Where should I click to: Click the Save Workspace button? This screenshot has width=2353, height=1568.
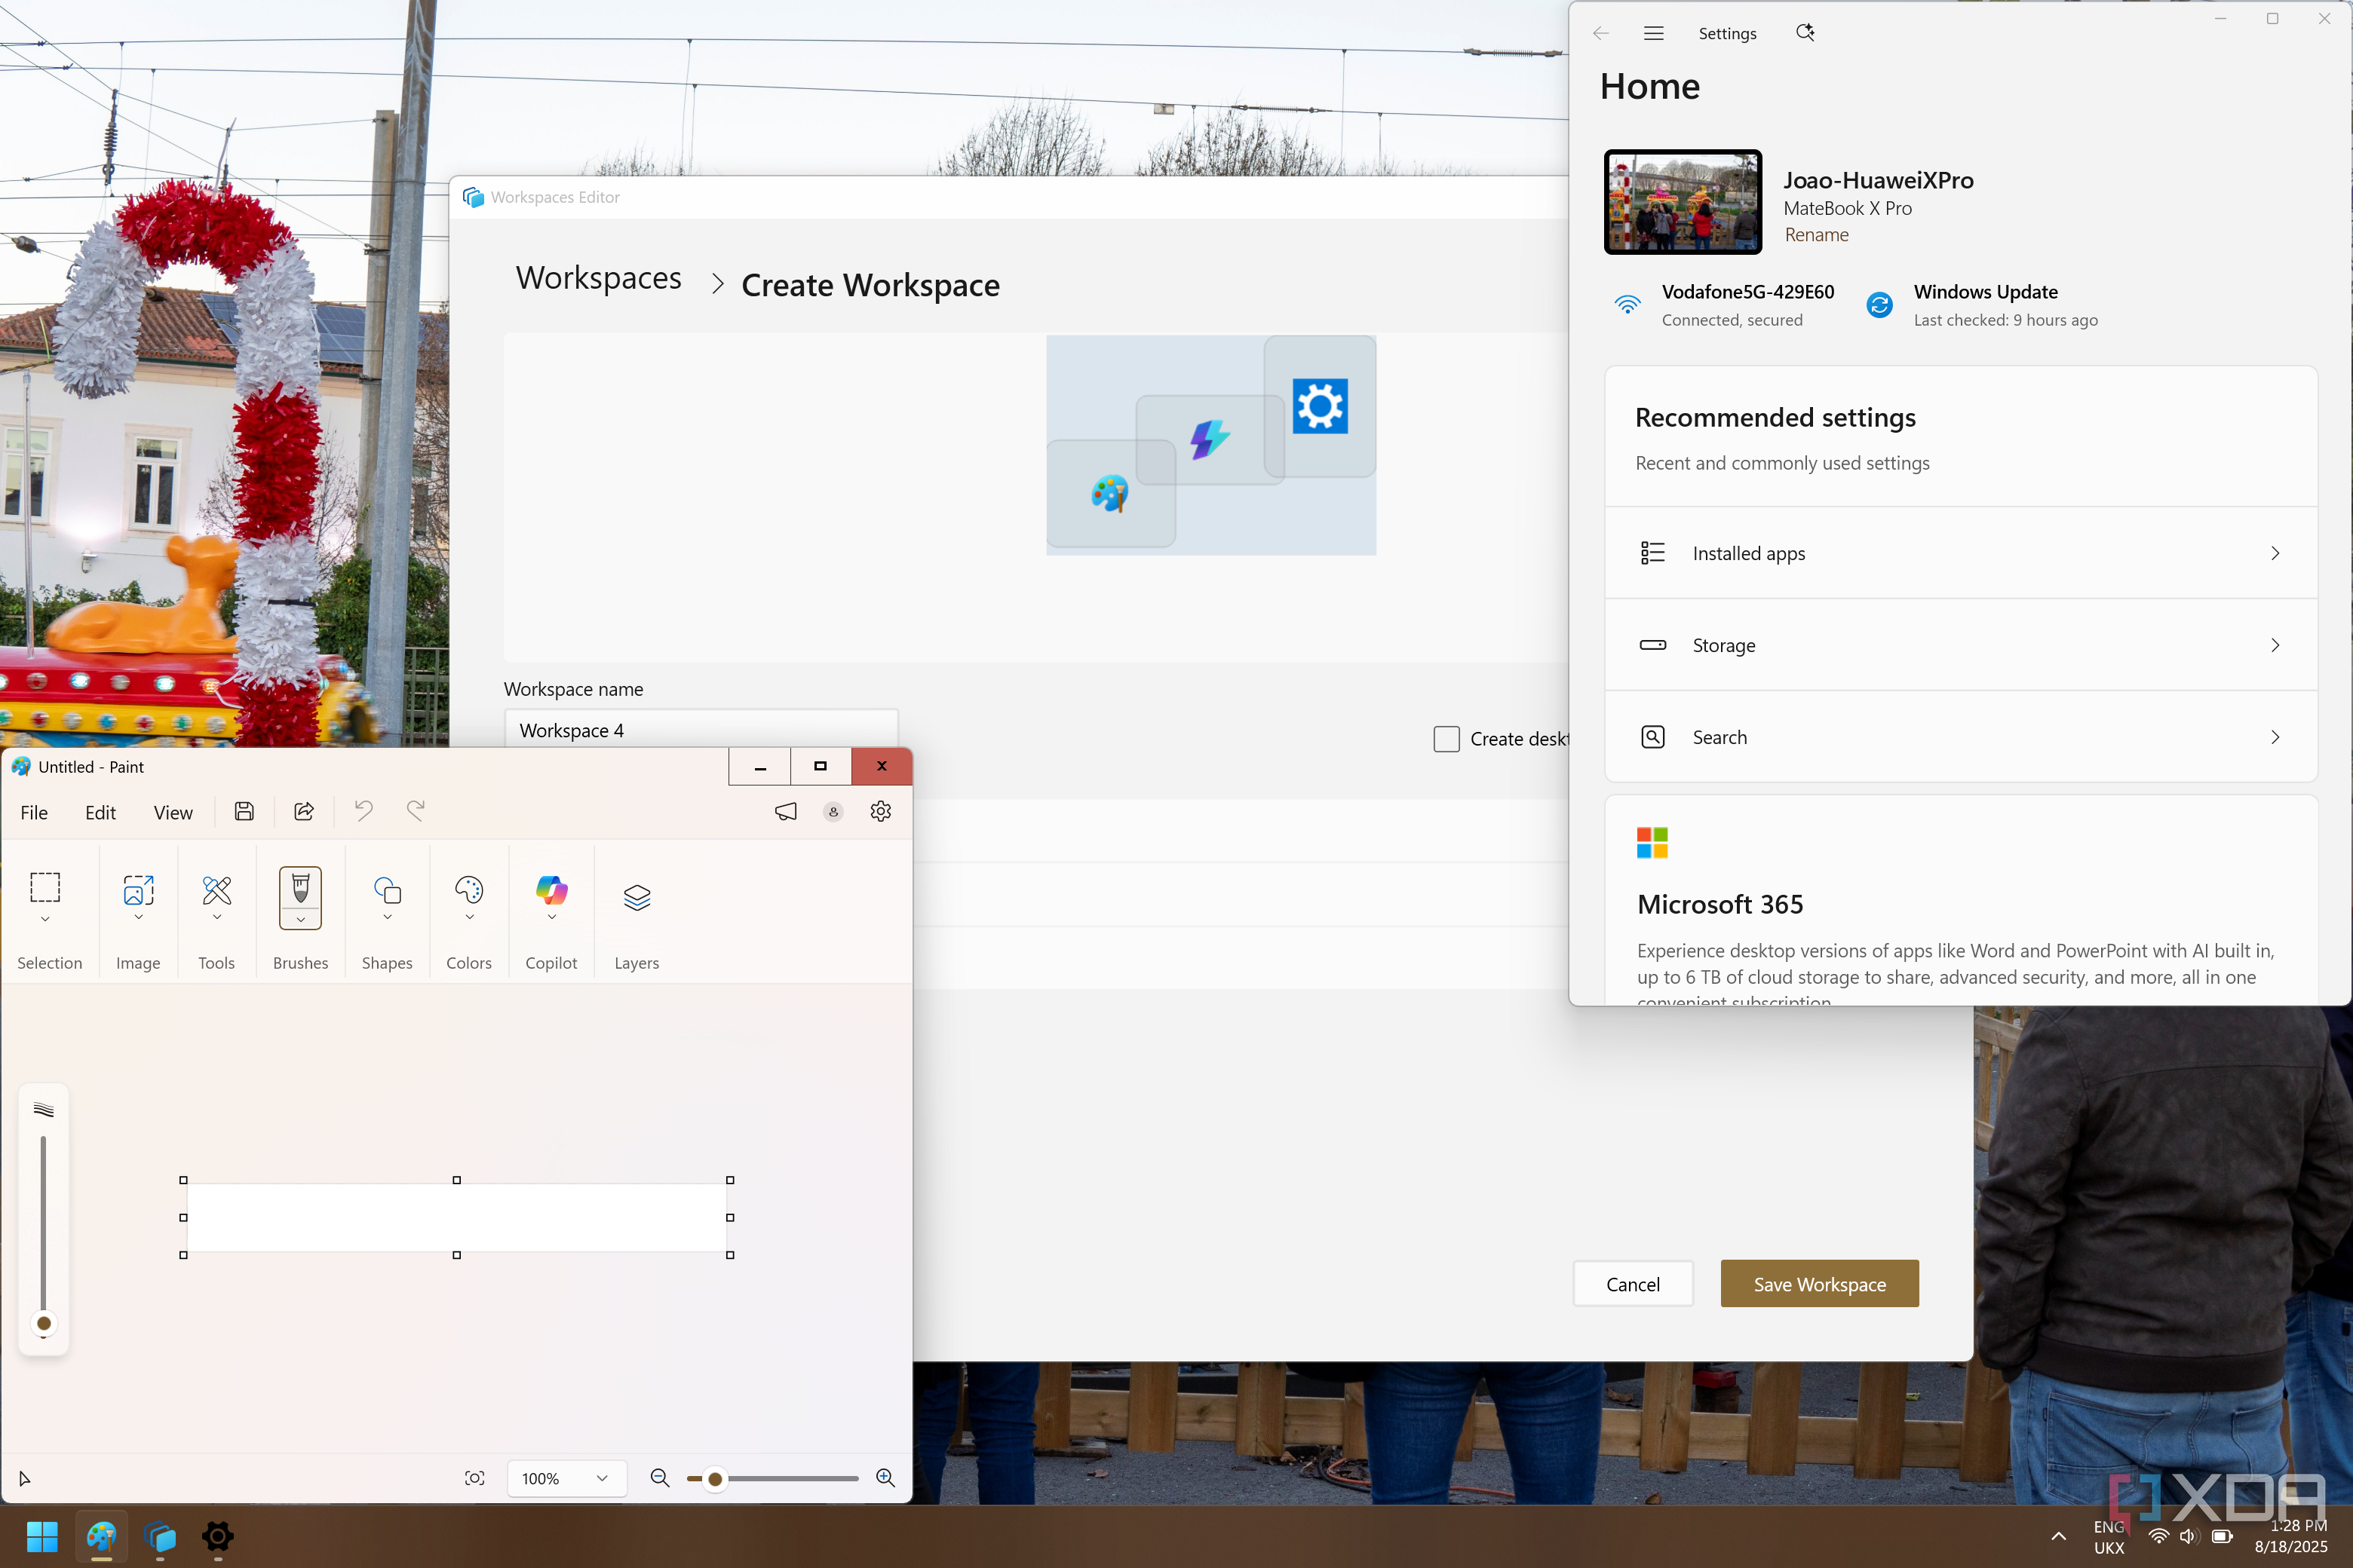(x=1820, y=1284)
